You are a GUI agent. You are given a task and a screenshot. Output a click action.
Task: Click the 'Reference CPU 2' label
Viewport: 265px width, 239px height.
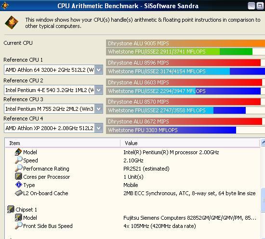point(23,80)
